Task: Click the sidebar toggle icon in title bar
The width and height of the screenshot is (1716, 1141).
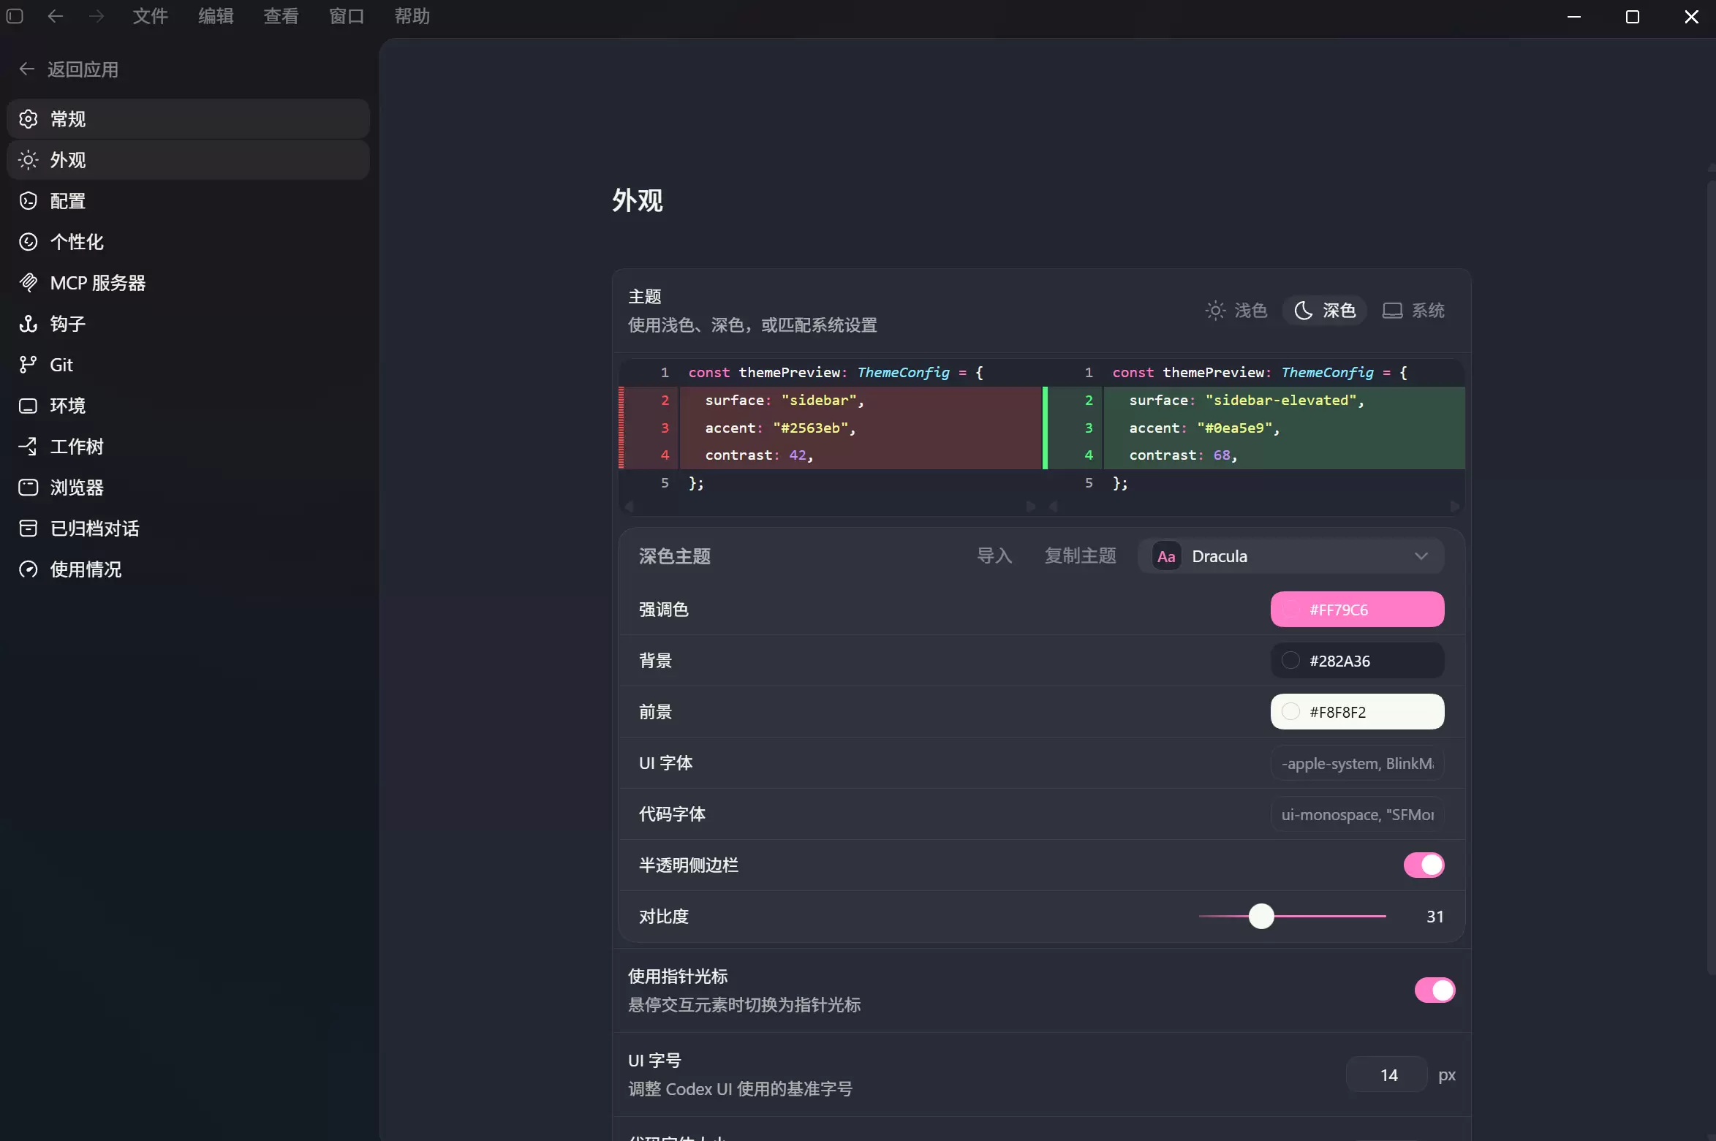Action: [15, 16]
